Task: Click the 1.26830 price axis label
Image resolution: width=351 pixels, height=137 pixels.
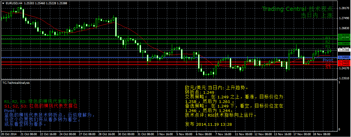Action: (x=345, y=28)
